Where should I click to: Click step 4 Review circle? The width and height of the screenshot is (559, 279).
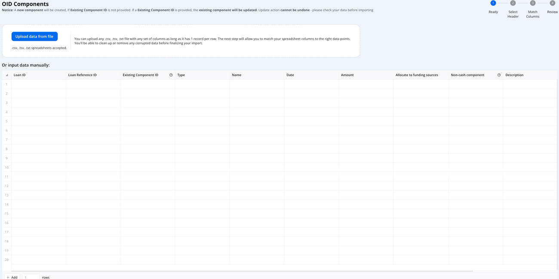552,3
